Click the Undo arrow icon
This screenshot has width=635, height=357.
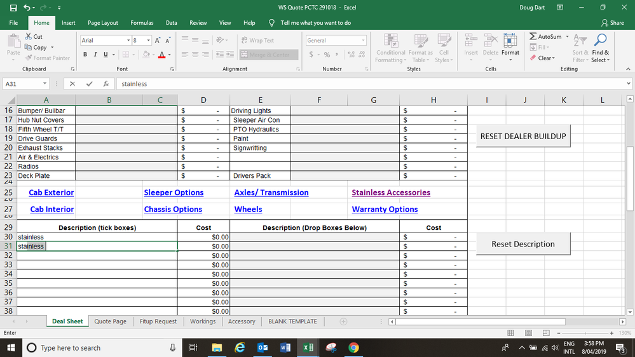[27, 7]
